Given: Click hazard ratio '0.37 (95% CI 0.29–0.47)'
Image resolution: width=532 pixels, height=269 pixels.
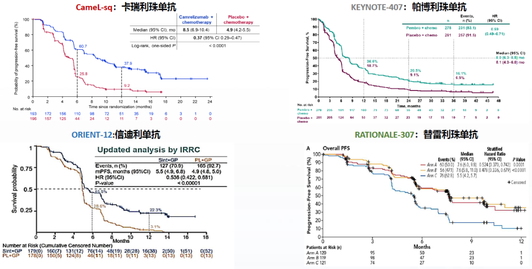Looking at the screenshot, I should 218,37.
